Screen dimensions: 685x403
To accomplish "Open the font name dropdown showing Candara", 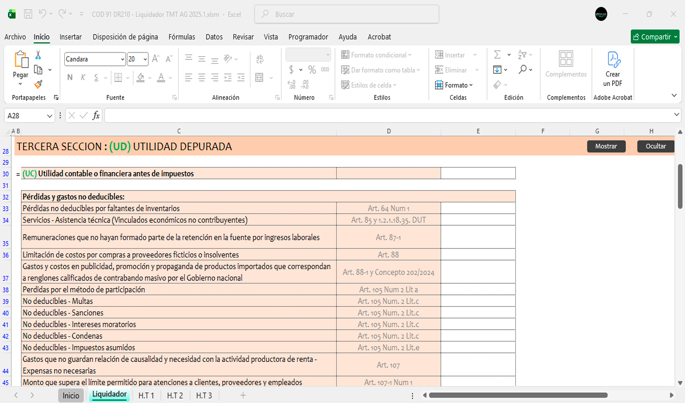I will [x=123, y=59].
